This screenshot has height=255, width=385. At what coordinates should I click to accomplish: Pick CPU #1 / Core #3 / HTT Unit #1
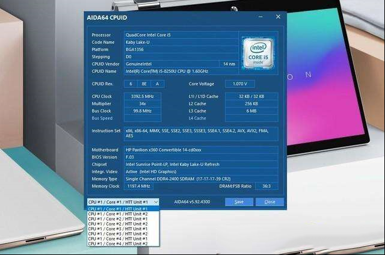click(123, 229)
